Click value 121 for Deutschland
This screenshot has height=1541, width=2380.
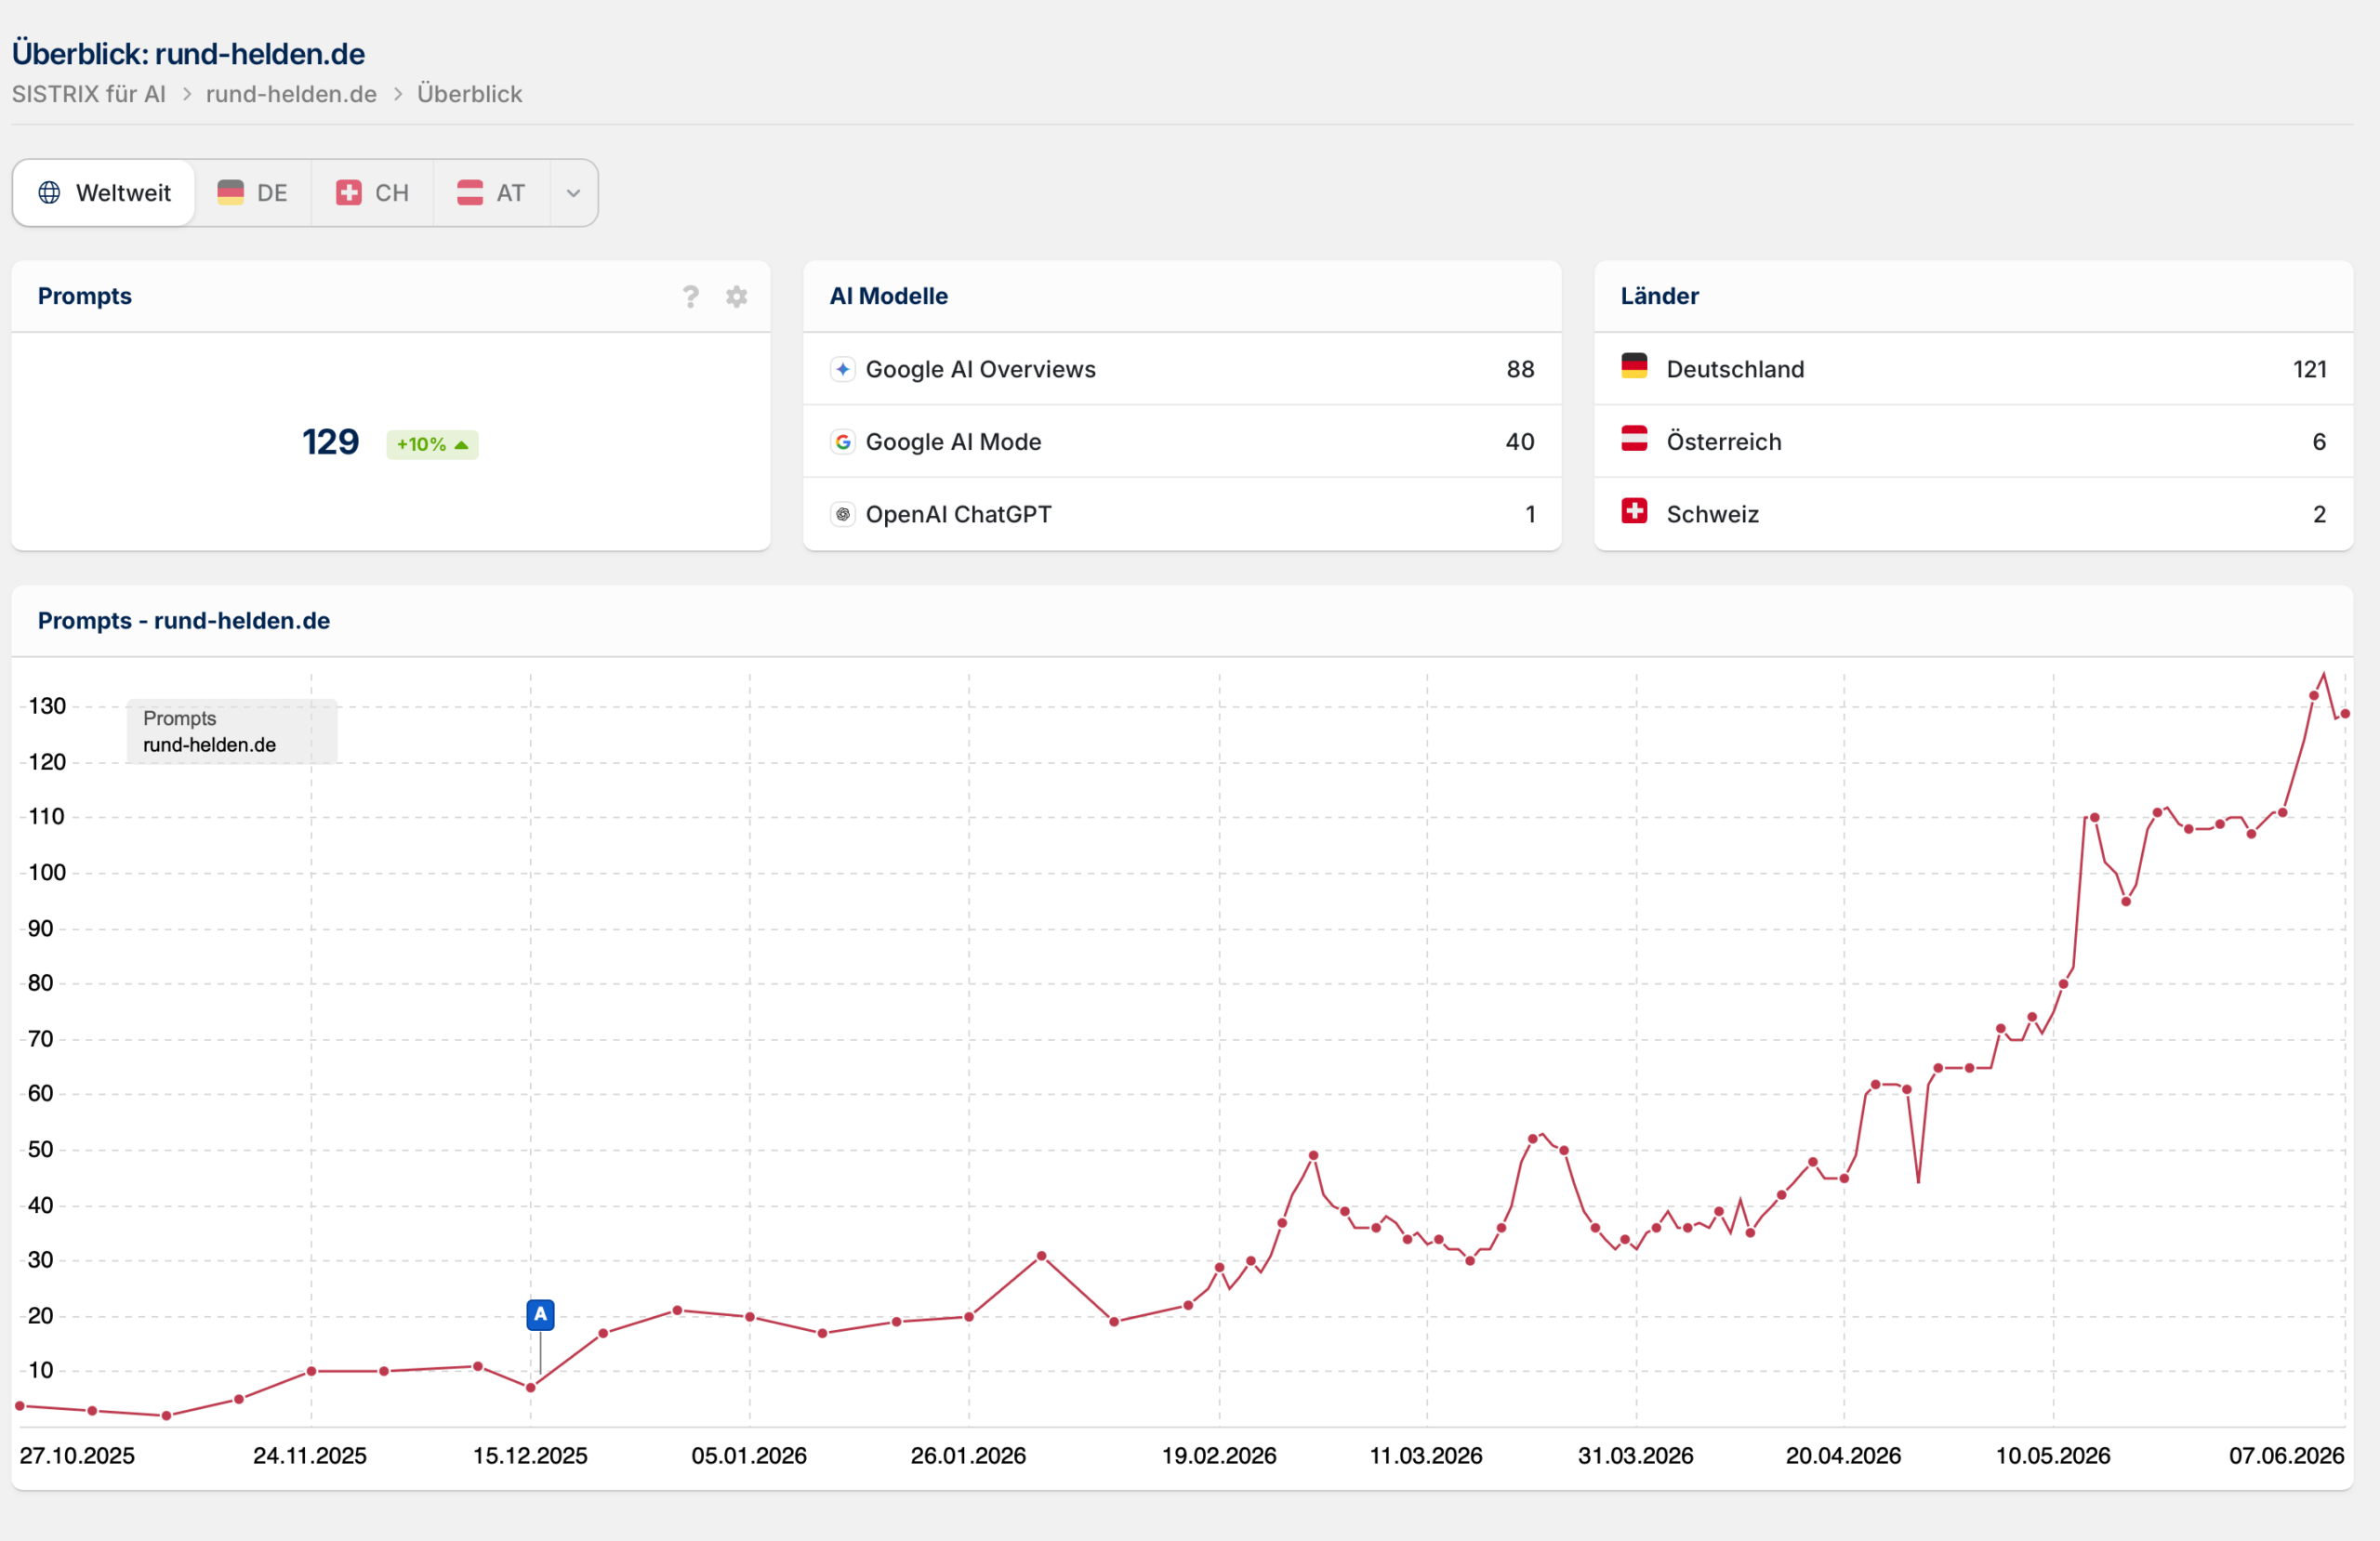(2309, 369)
